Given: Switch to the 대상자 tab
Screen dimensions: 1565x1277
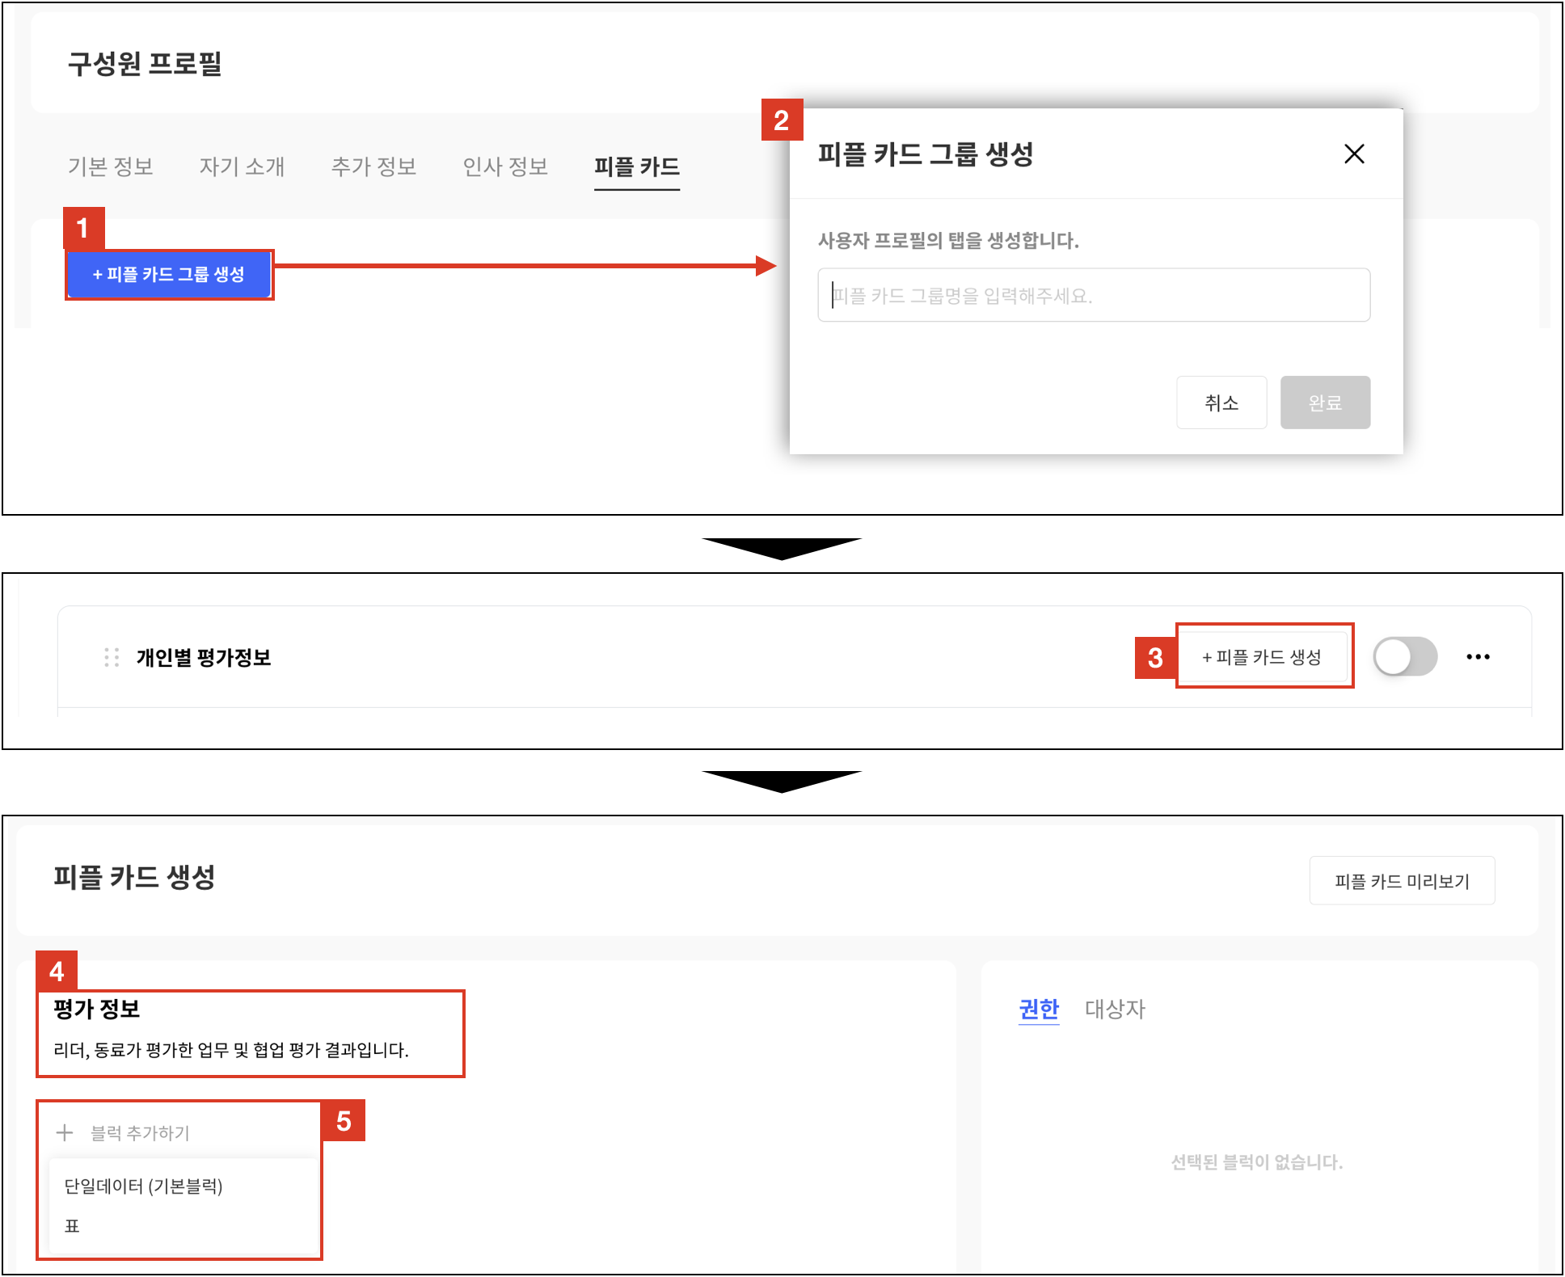Looking at the screenshot, I should coord(1115,1009).
